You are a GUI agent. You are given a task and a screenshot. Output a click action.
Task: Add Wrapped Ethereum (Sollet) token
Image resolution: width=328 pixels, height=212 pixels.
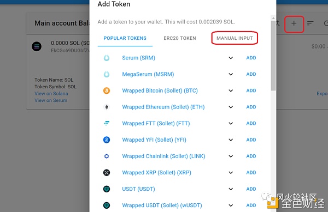coord(251,107)
